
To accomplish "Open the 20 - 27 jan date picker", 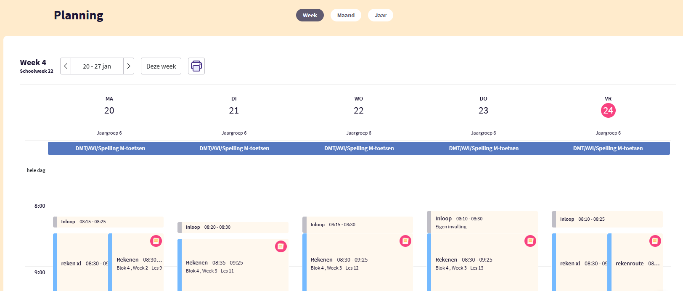I will (97, 66).
